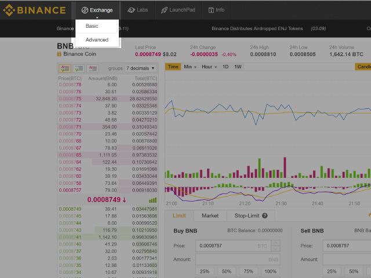Select the 1D chart interval
371x278 pixels.
tap(225, 67)
